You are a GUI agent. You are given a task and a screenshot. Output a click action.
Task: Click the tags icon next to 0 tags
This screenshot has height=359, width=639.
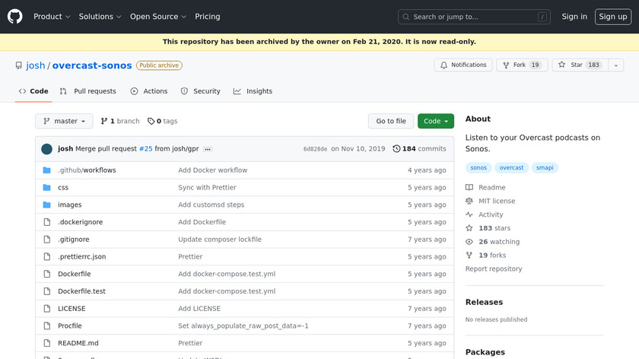coord(151,121)
